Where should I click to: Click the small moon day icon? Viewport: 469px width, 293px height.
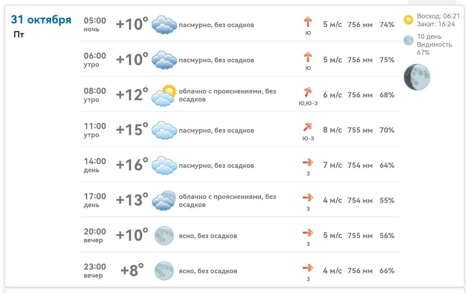click(x=409, y=40)
